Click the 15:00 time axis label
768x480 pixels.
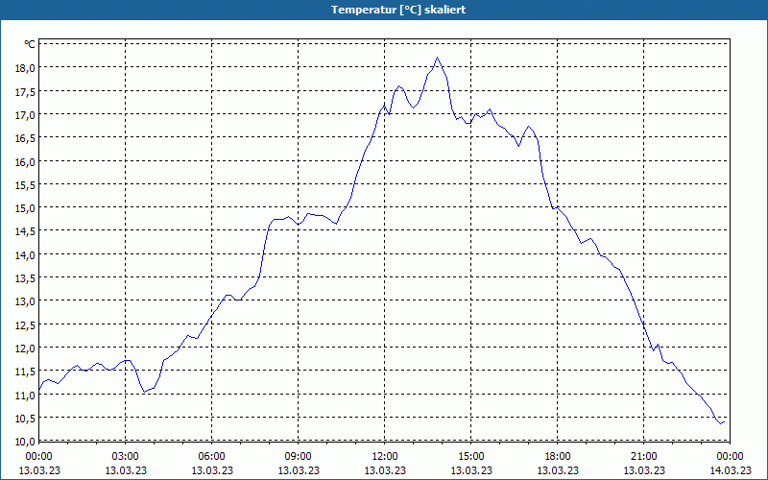click(x=471, y=457)
